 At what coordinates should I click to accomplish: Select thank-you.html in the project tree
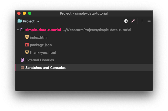[x=43, y=52]
